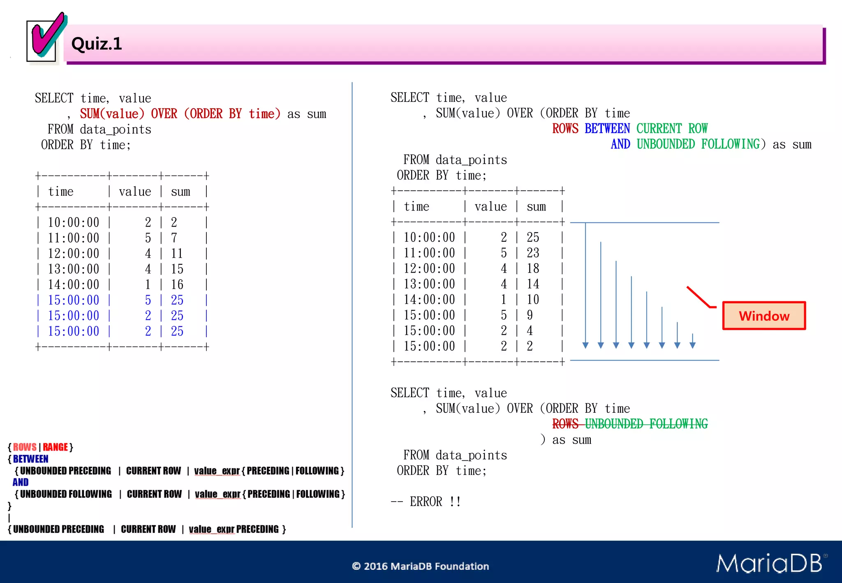This screenshot has width=842, height=583.
Task: Select 12:00:00 in right table
Action: click(x=429, y=268)
